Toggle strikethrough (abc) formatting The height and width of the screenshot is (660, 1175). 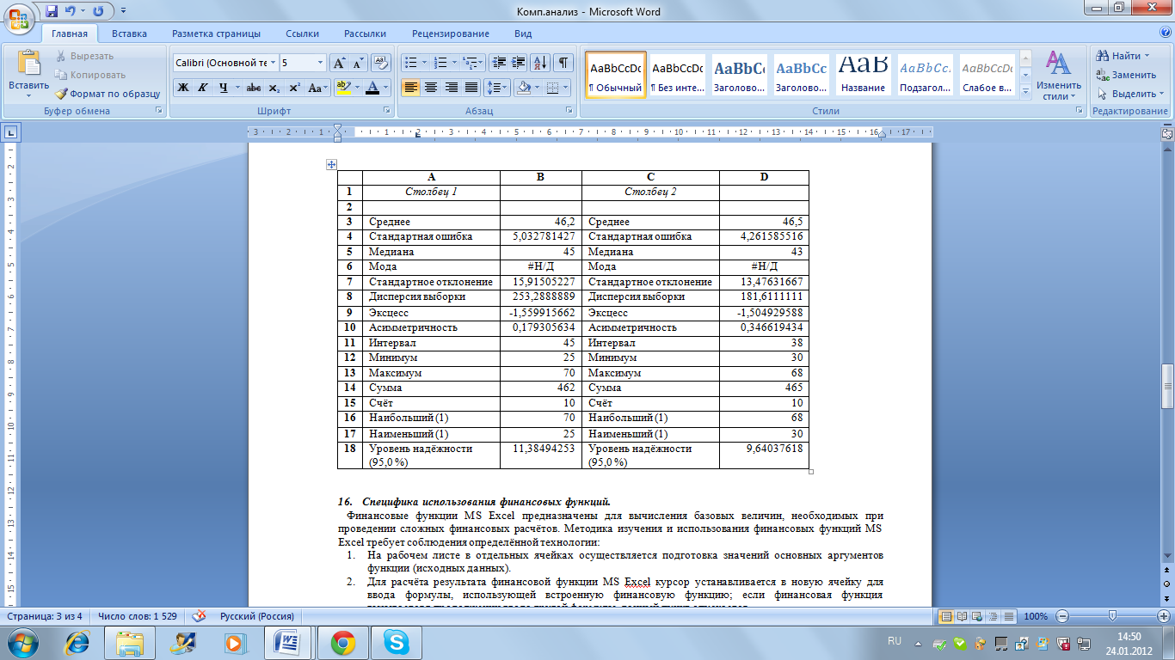pos(254,88)
